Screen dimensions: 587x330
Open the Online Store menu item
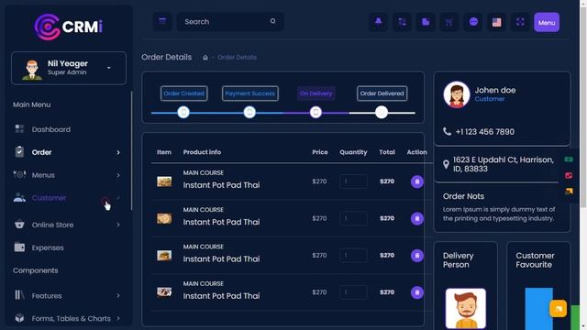click(x=52, y=225)
